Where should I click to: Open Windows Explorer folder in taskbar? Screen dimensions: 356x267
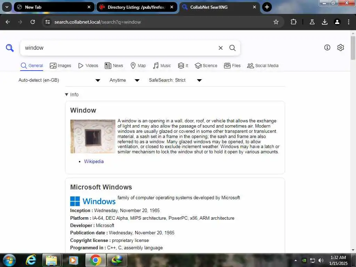(51, 260)
